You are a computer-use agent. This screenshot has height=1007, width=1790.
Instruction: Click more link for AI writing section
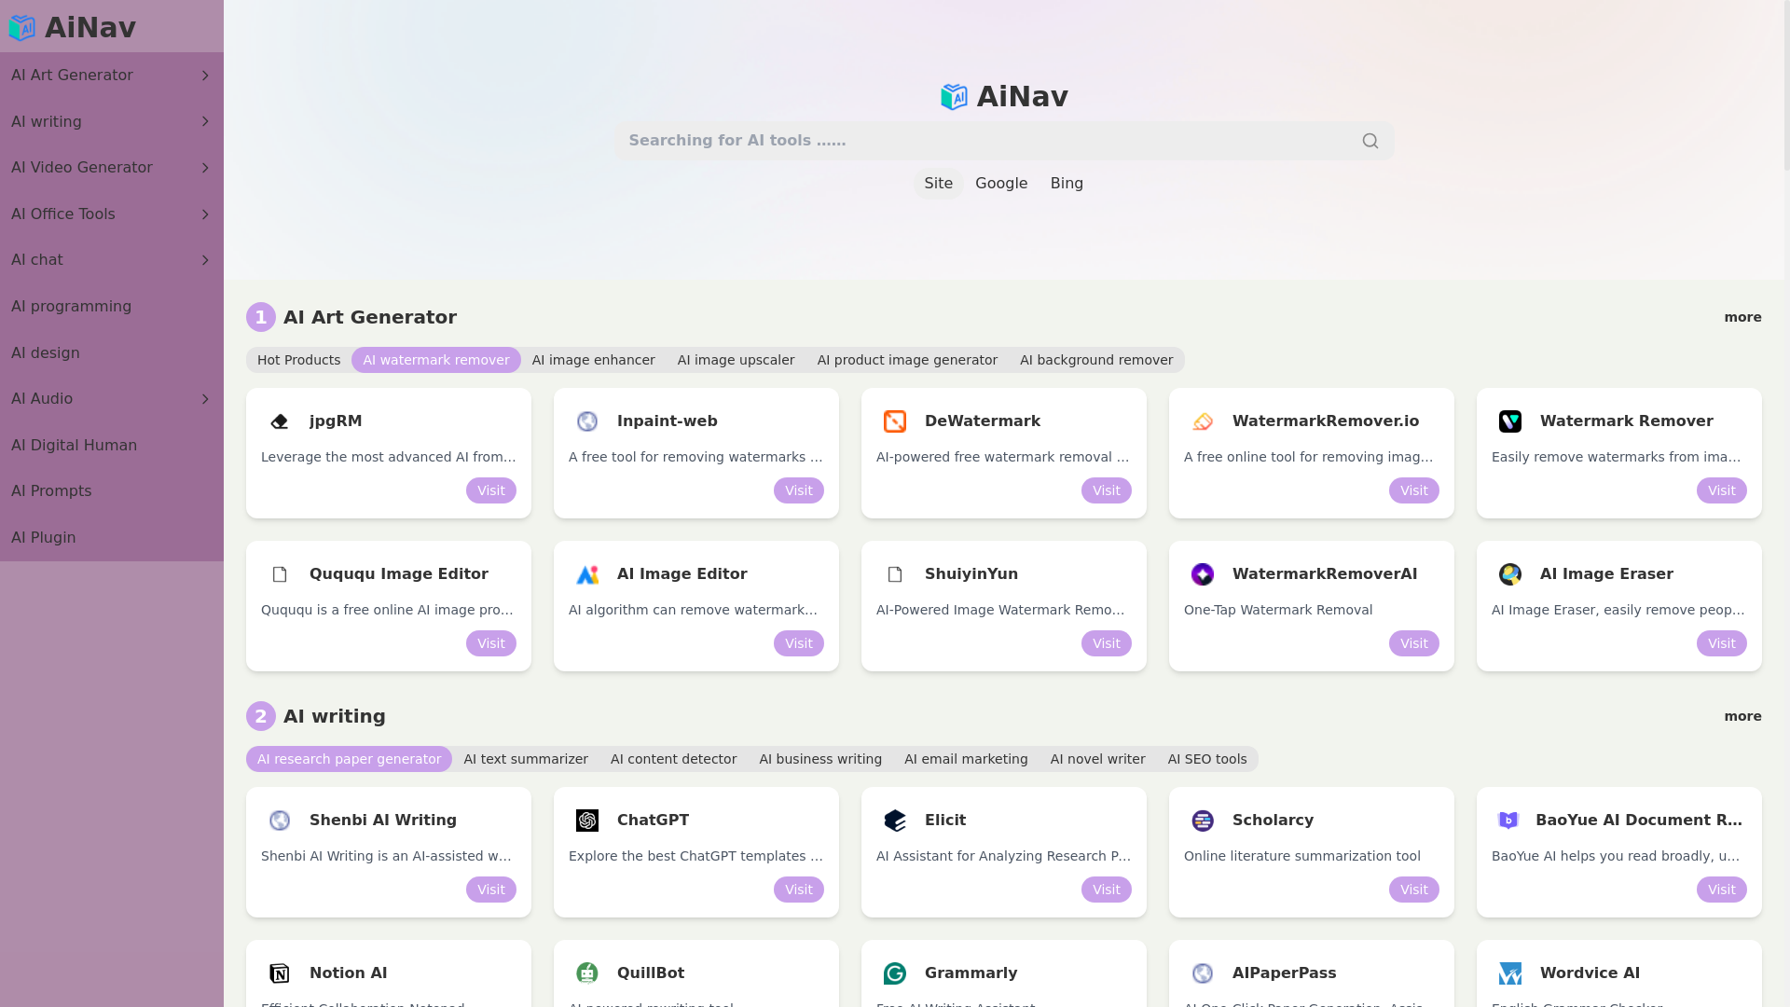pyautogui.click(x=1742, y=716)
